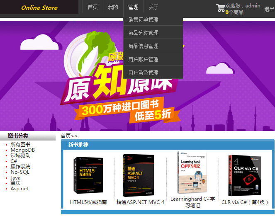
Task: Click the CLR via C# book cover
Action: [x=245, y=175]
